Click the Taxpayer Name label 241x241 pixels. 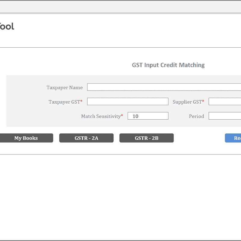point(64,87)
